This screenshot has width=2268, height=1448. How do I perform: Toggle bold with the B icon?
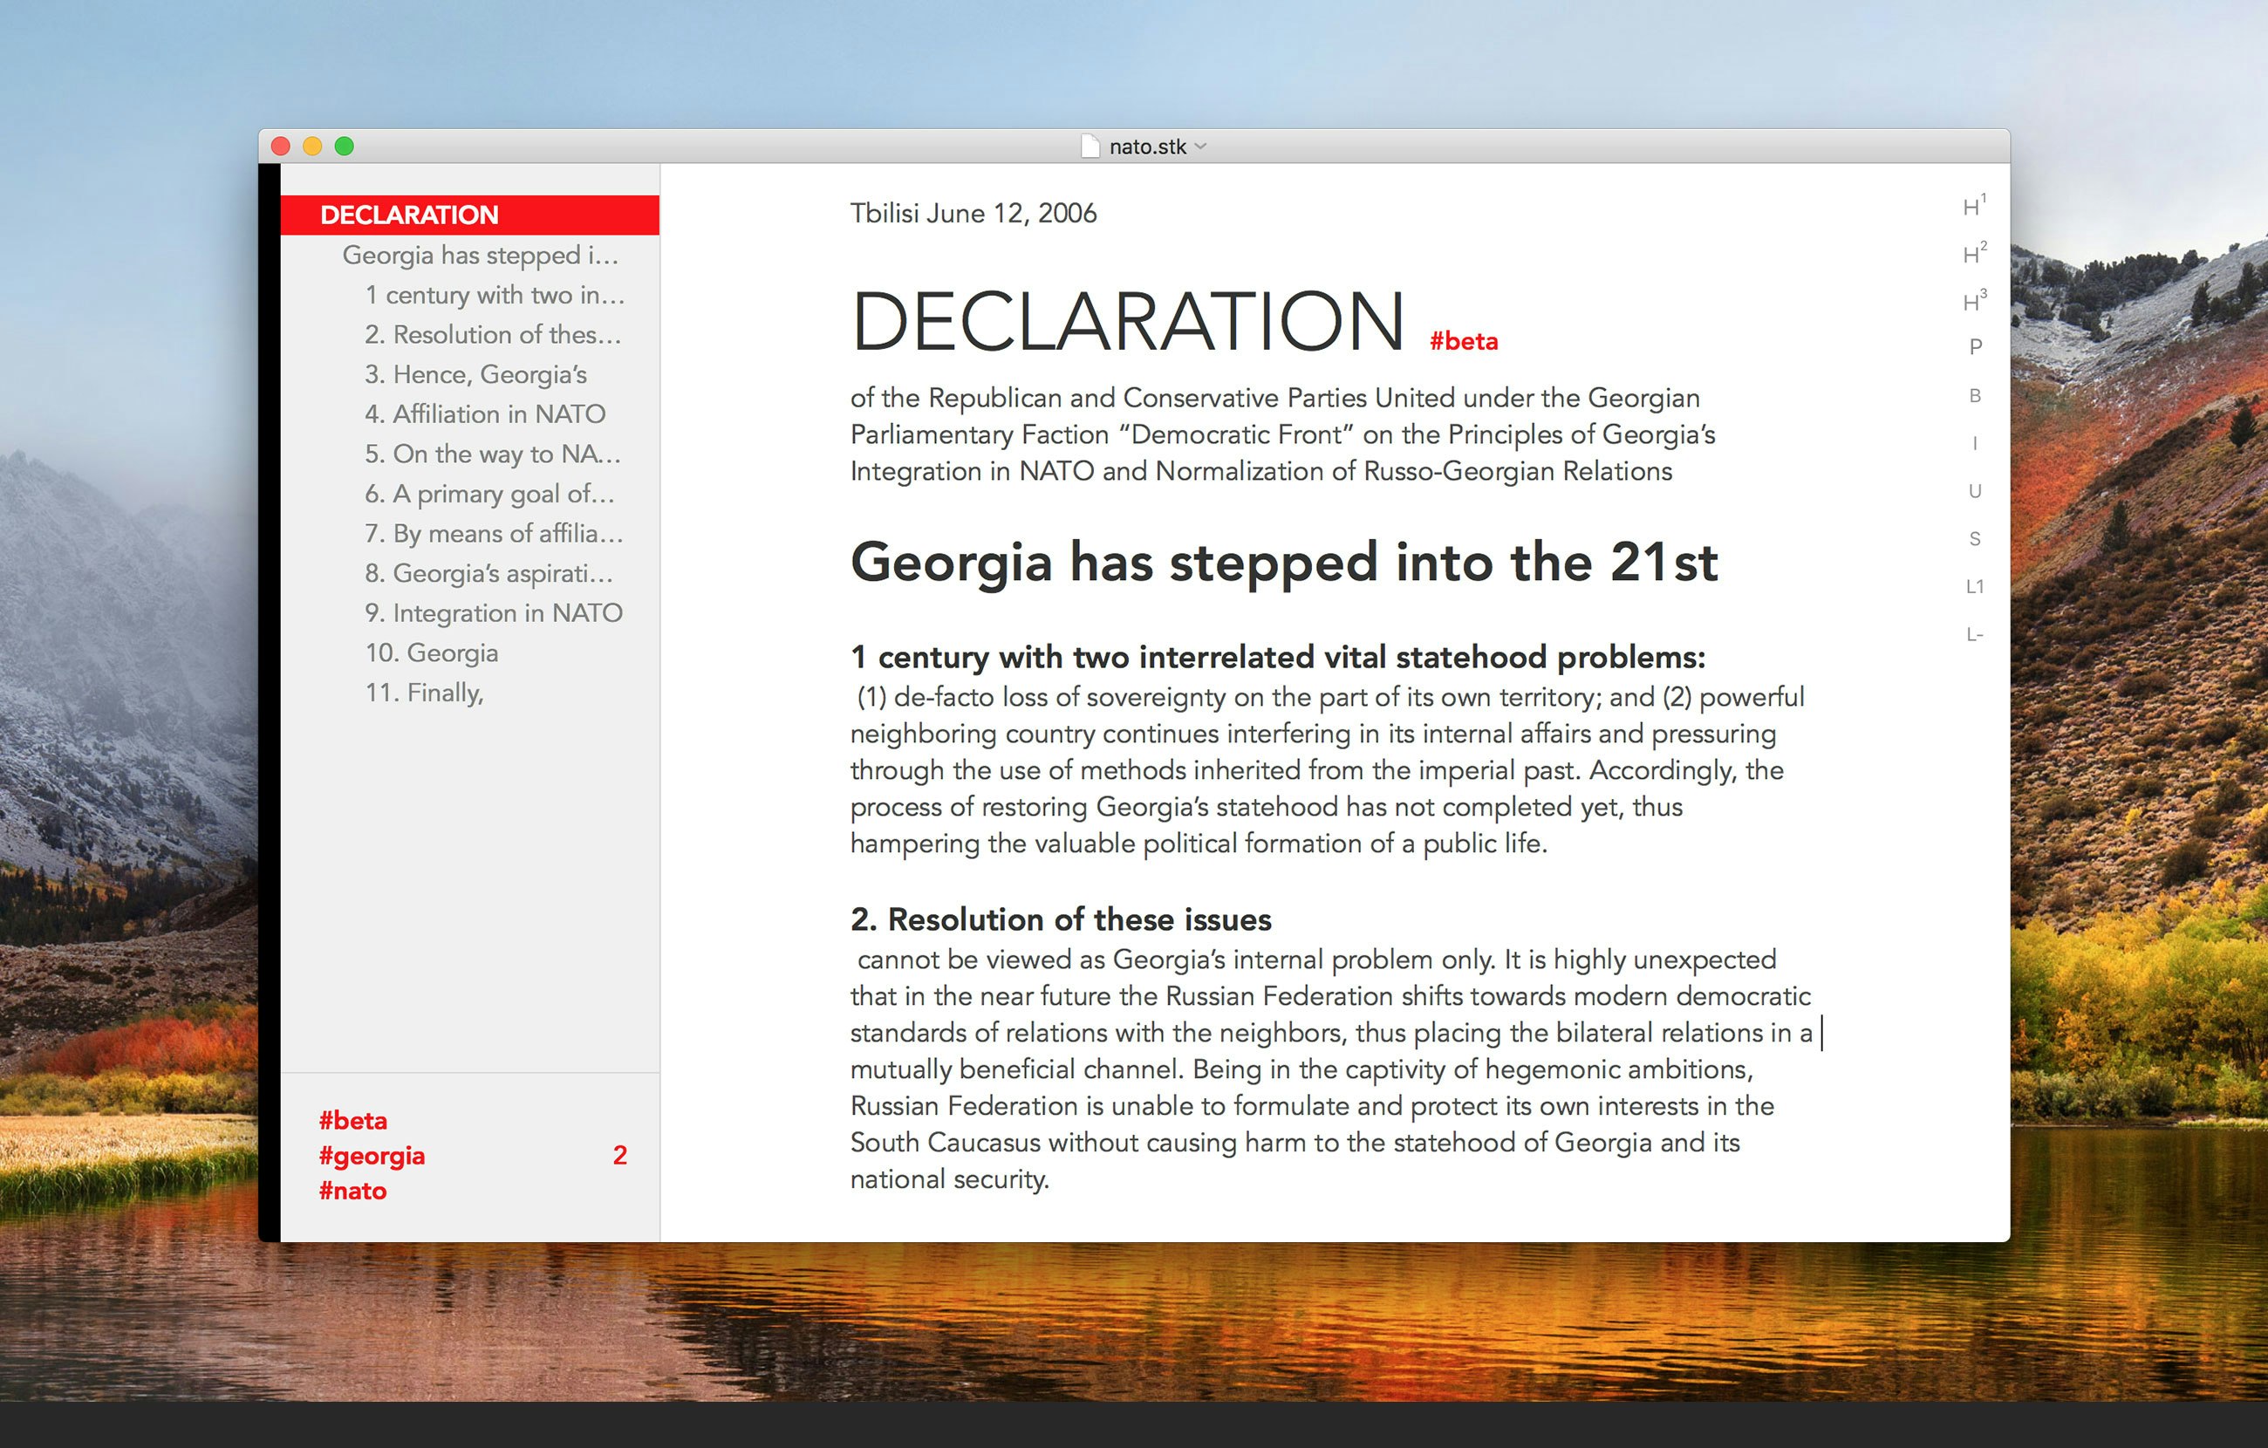(1974, 395)
